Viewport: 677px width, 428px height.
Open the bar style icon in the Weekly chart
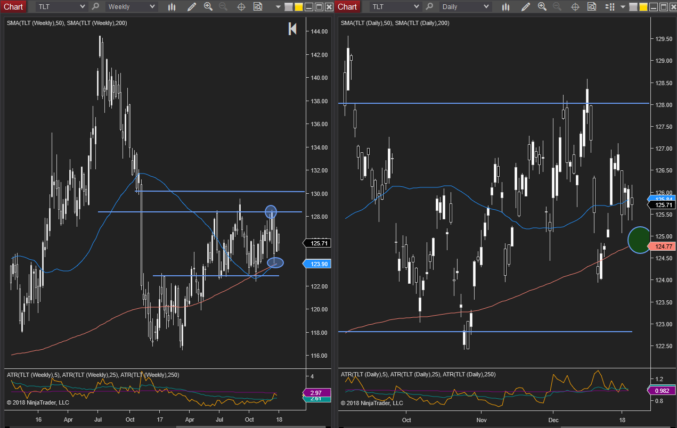172,7
